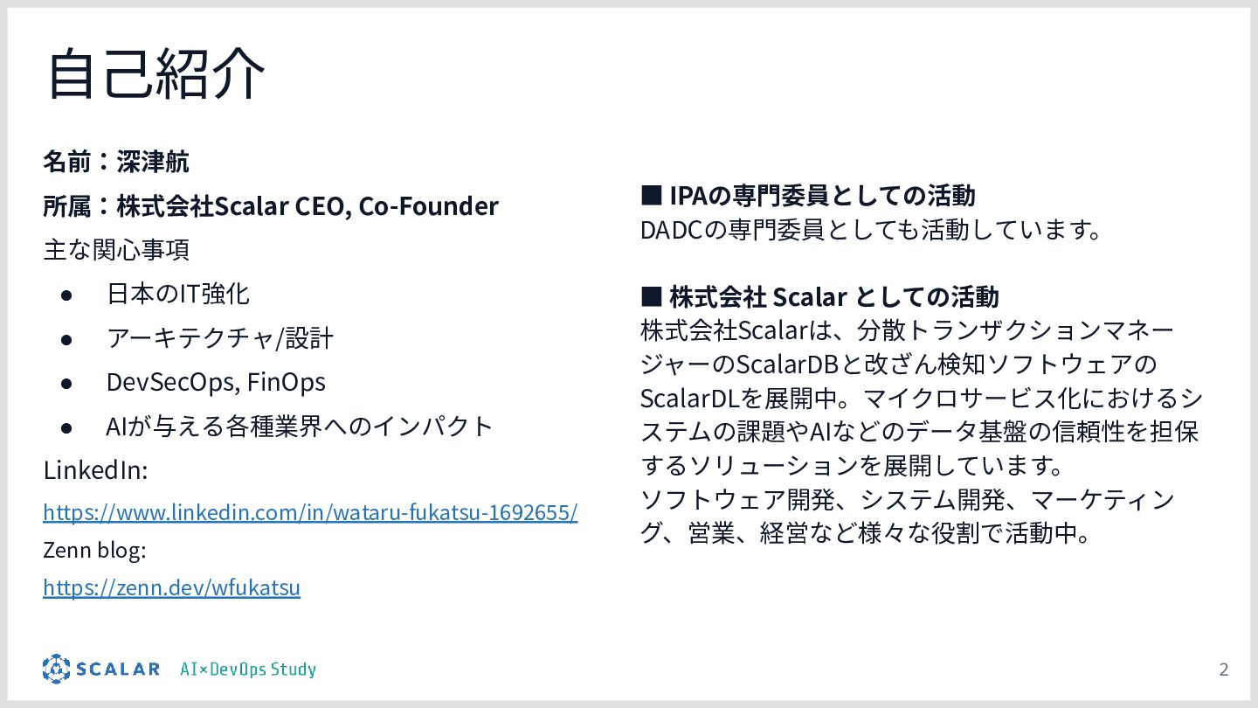Click the 主な関心事項 heading text
This screenshot has height=708, width=1258.
coord(116,250)
